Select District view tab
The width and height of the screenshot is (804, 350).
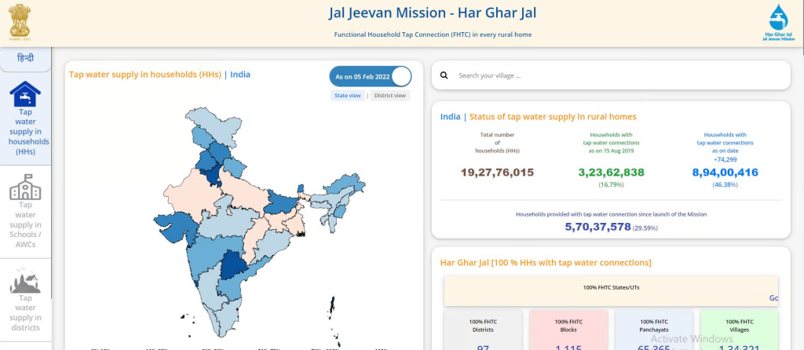389,95
